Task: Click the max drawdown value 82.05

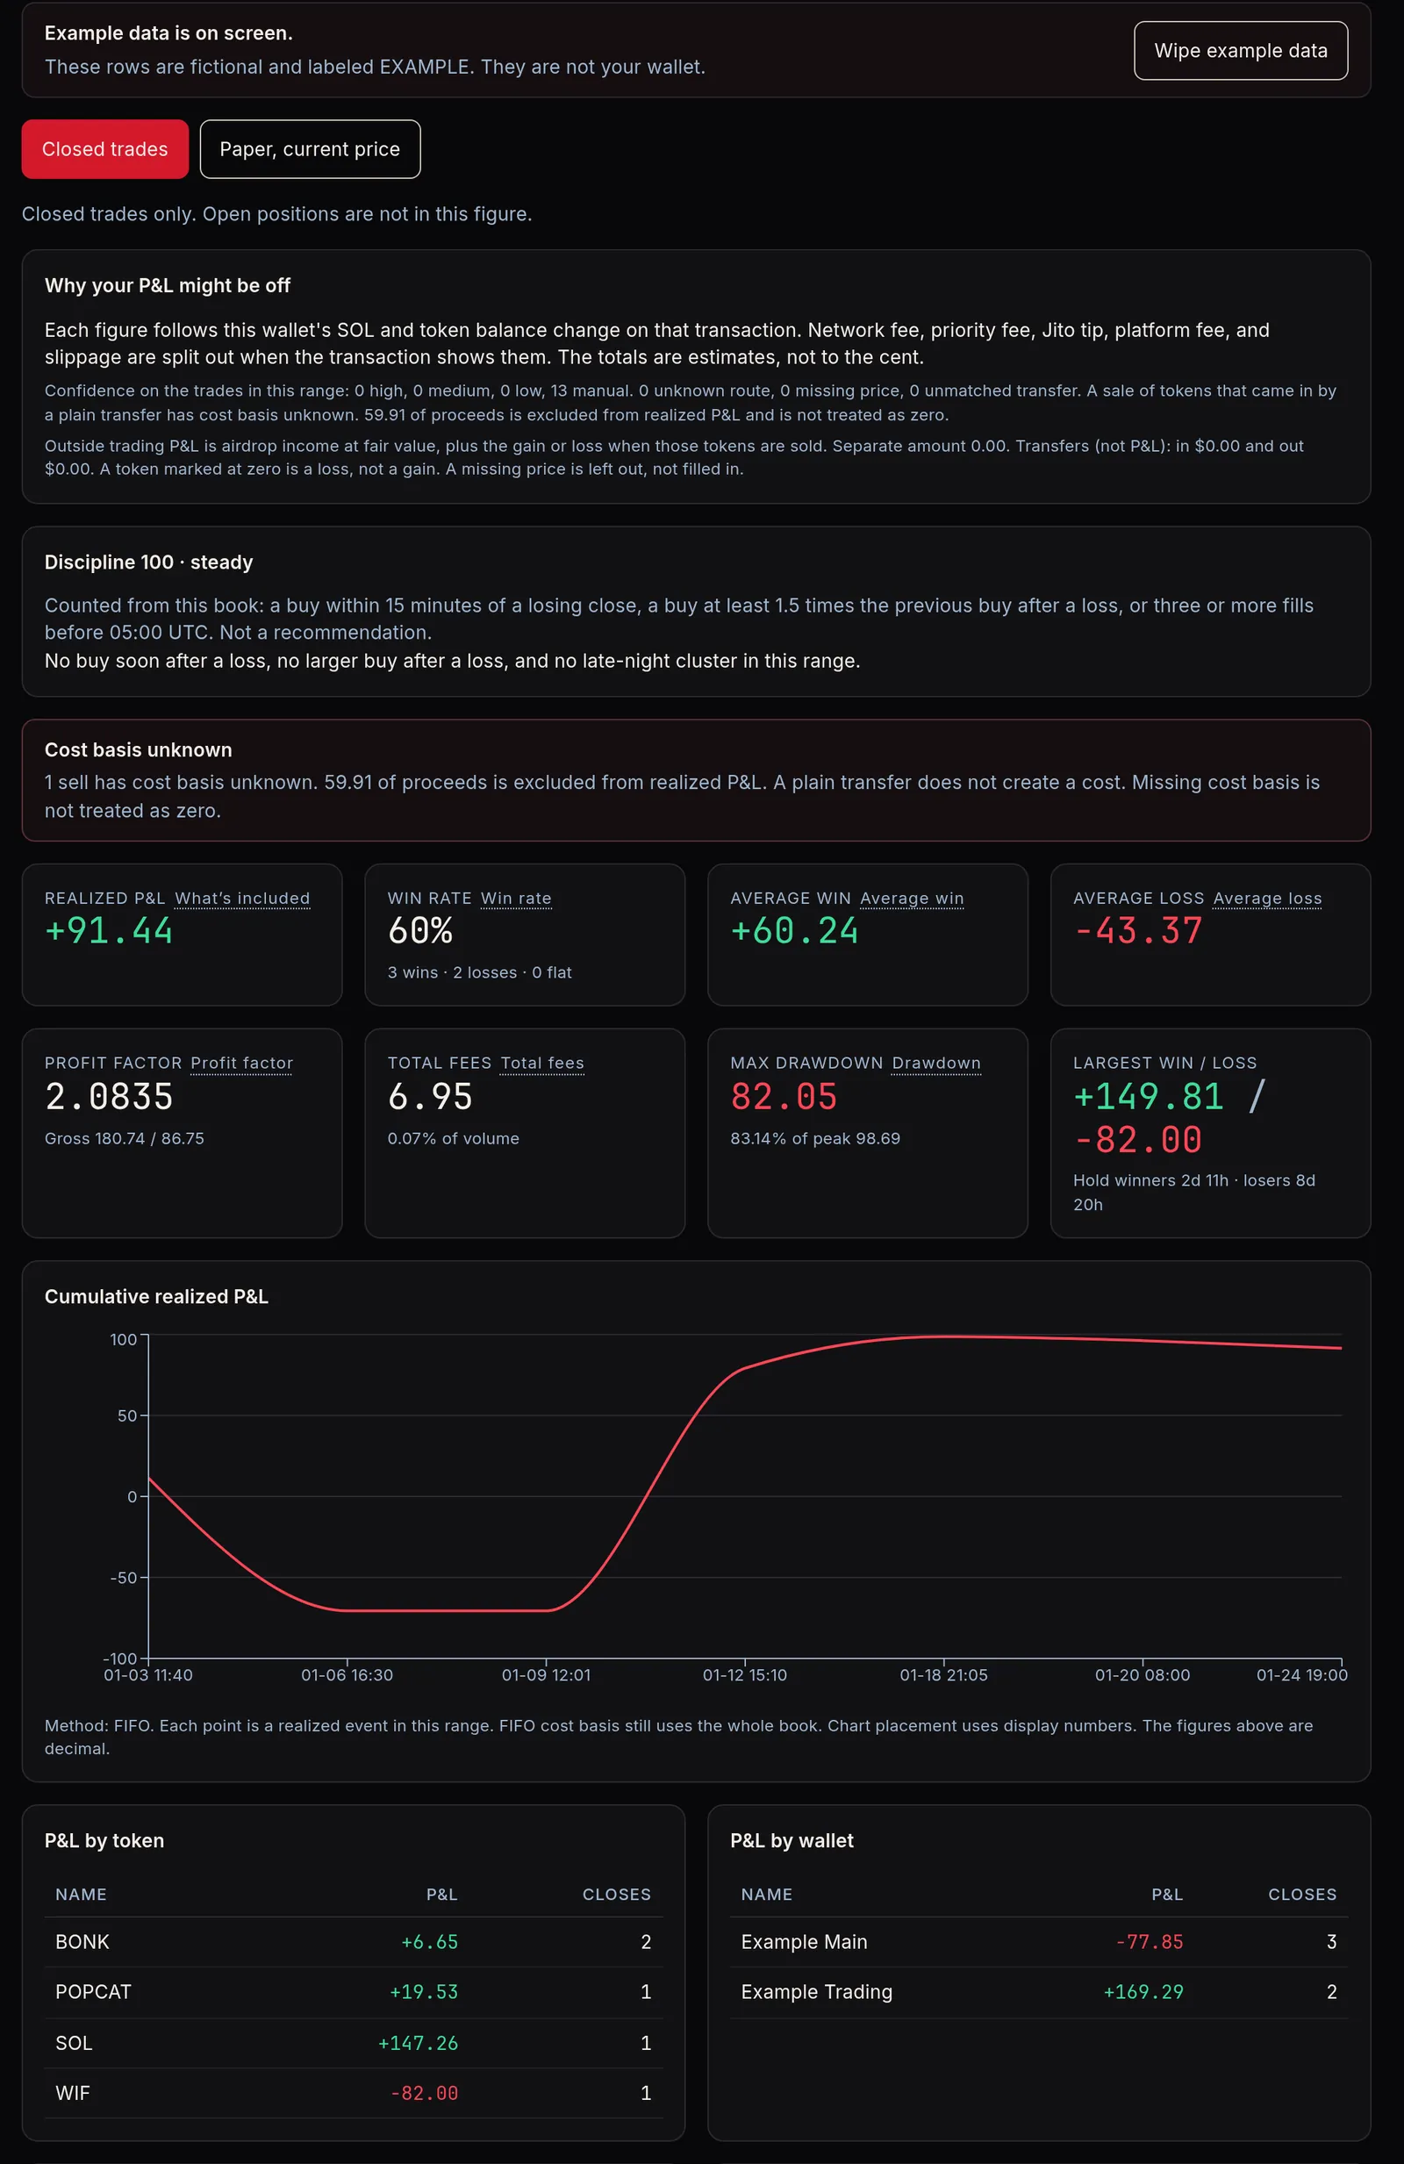Action: 783,1097
